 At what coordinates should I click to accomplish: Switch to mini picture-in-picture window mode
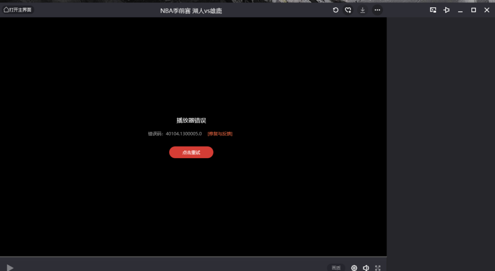pos(433,10)
